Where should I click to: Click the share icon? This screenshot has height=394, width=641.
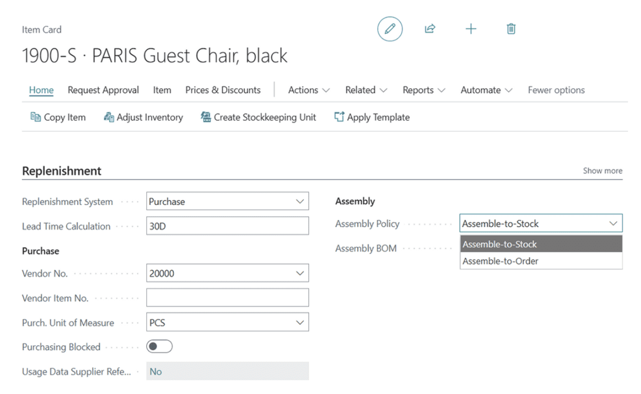(430, 29)
